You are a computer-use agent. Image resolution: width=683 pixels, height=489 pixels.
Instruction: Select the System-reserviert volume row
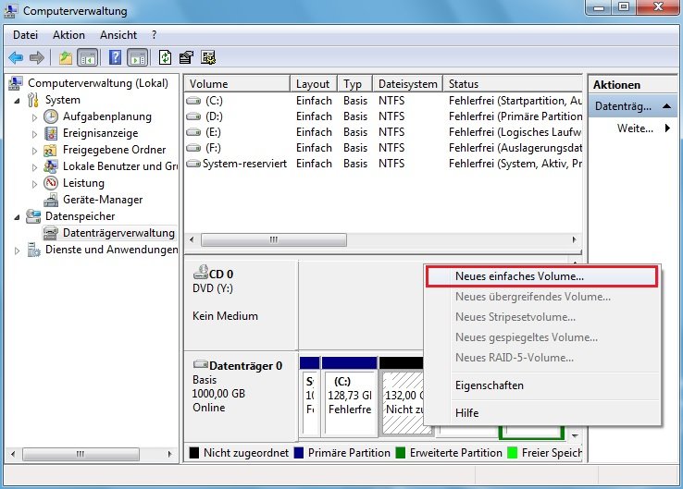pos(383,164)
